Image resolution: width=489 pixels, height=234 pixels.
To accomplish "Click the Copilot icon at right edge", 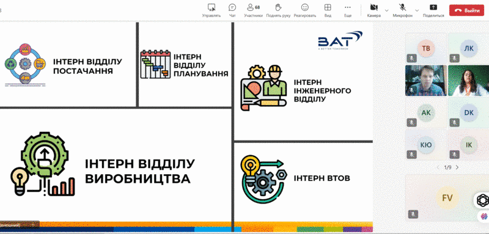I will (483, 200).
